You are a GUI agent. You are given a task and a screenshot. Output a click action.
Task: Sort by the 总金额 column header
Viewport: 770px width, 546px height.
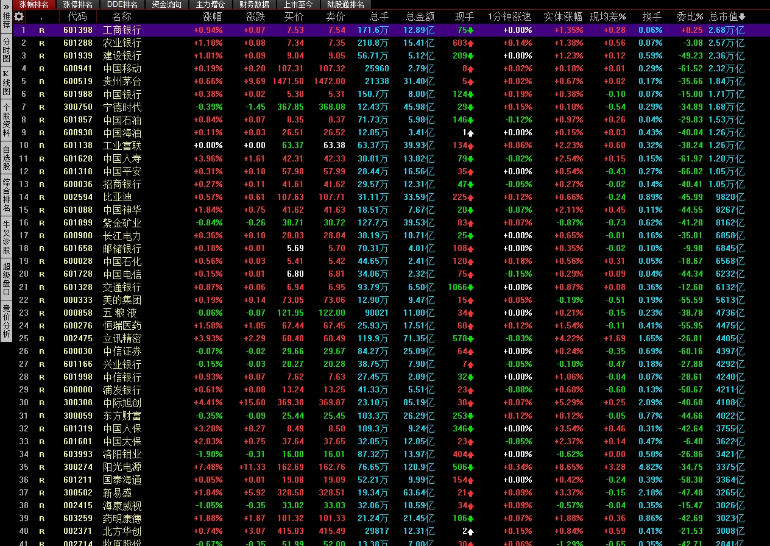420,16
